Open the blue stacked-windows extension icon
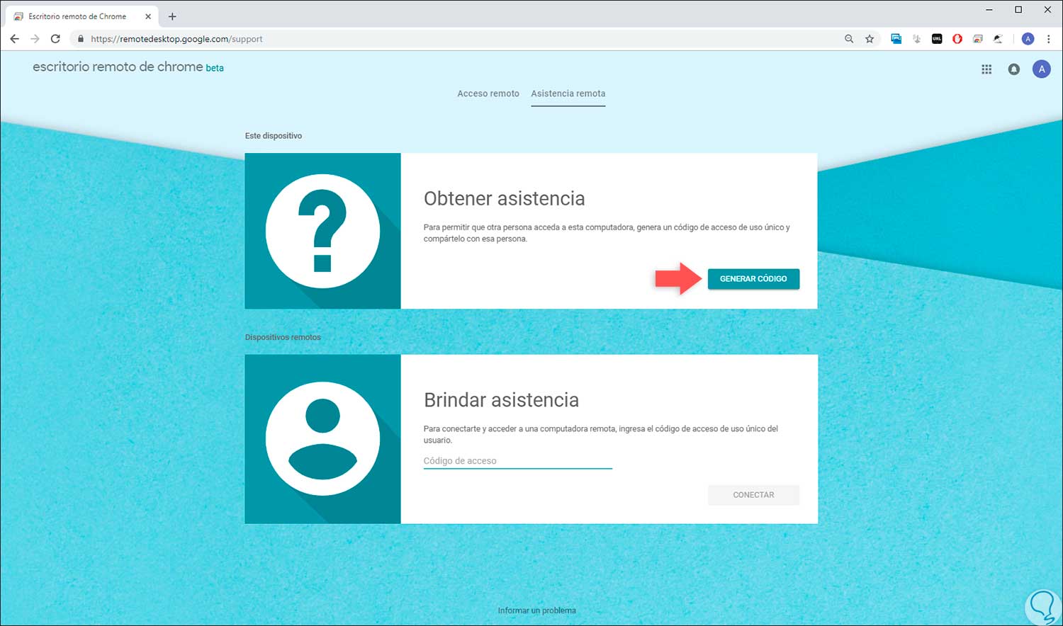The width and height of the screenshot is (1063, 626). click(x=896, y=39)
